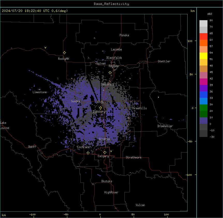Click the Vulcan label
Viewport: 223px width, 218px height.
(x=140, y=205)
